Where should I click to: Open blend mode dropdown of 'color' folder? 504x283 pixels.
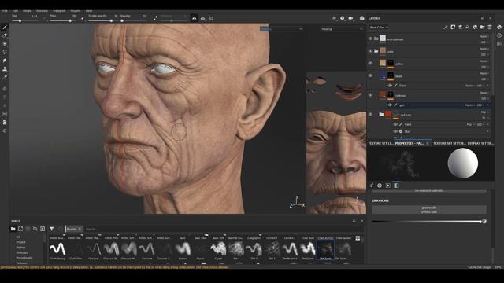pos(484,49)
